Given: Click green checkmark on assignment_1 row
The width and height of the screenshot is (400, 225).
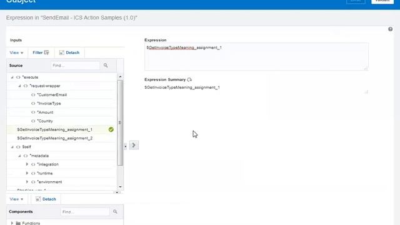Looking at the screenshot, I should pyautogui.click(x=111, y=129).
